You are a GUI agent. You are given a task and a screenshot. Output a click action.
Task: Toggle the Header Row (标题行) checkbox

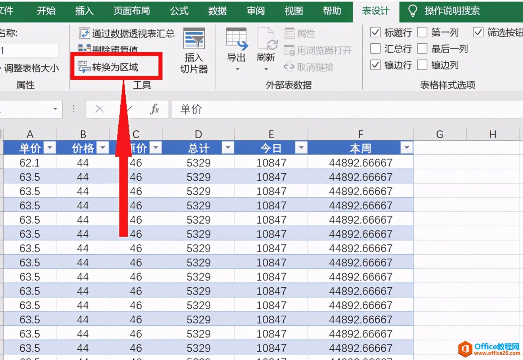coord(375,32)
